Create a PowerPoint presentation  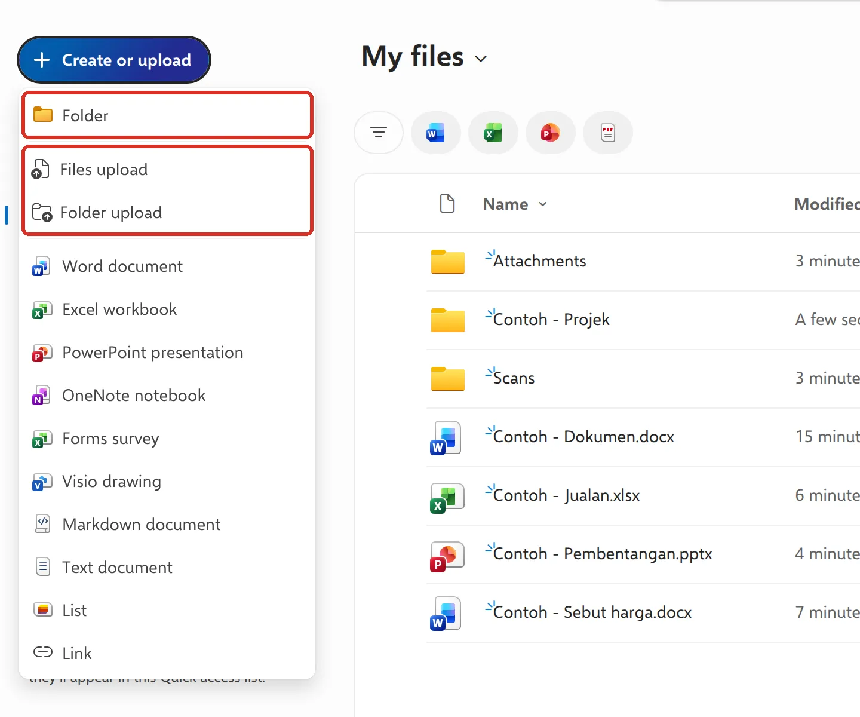tap(167, 353)
